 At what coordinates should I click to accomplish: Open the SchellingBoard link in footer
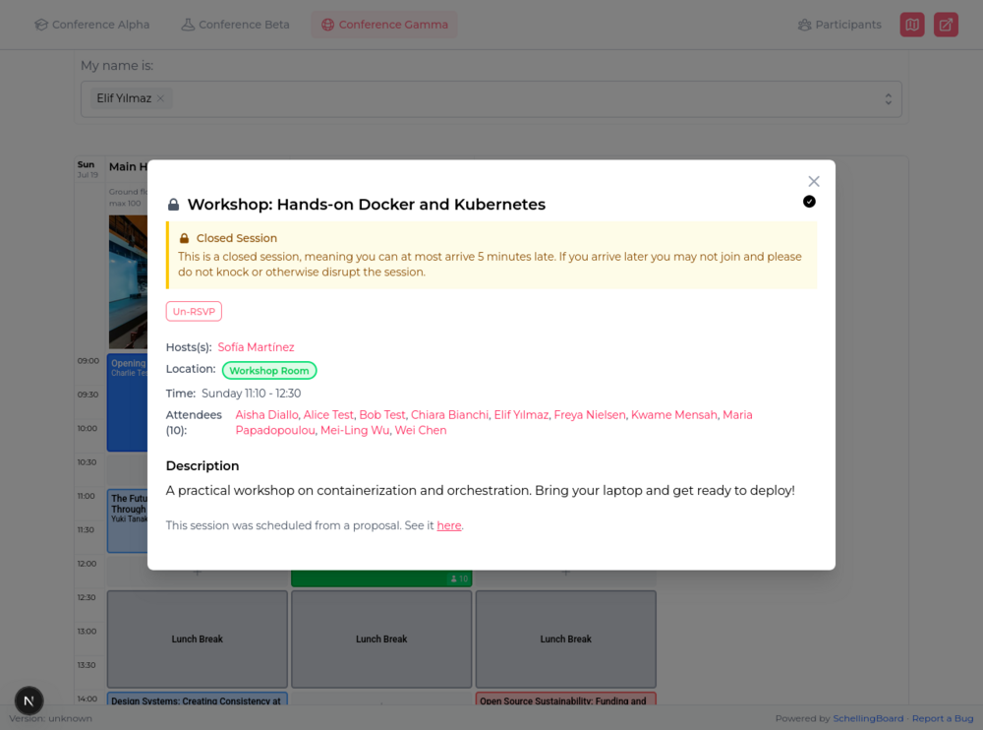pos(868,719)
